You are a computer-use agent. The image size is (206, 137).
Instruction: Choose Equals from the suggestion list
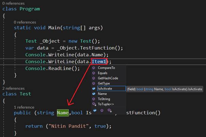102,73
